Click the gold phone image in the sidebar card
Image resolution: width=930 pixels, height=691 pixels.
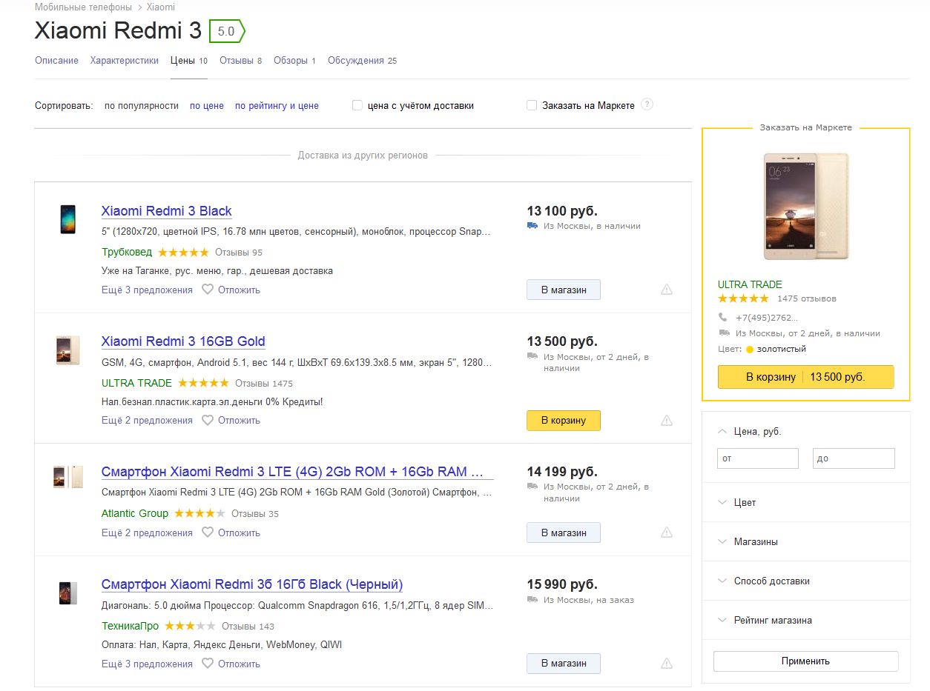pyautogui.click(x=806, y=206)
